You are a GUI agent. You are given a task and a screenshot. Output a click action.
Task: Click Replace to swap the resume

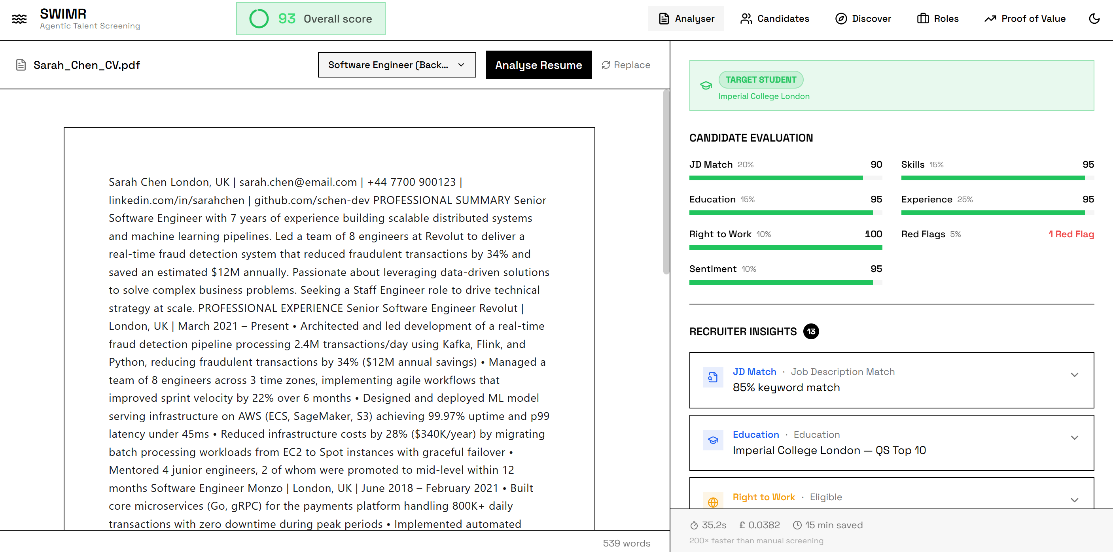pyautogui.click(x=626, y=65)
